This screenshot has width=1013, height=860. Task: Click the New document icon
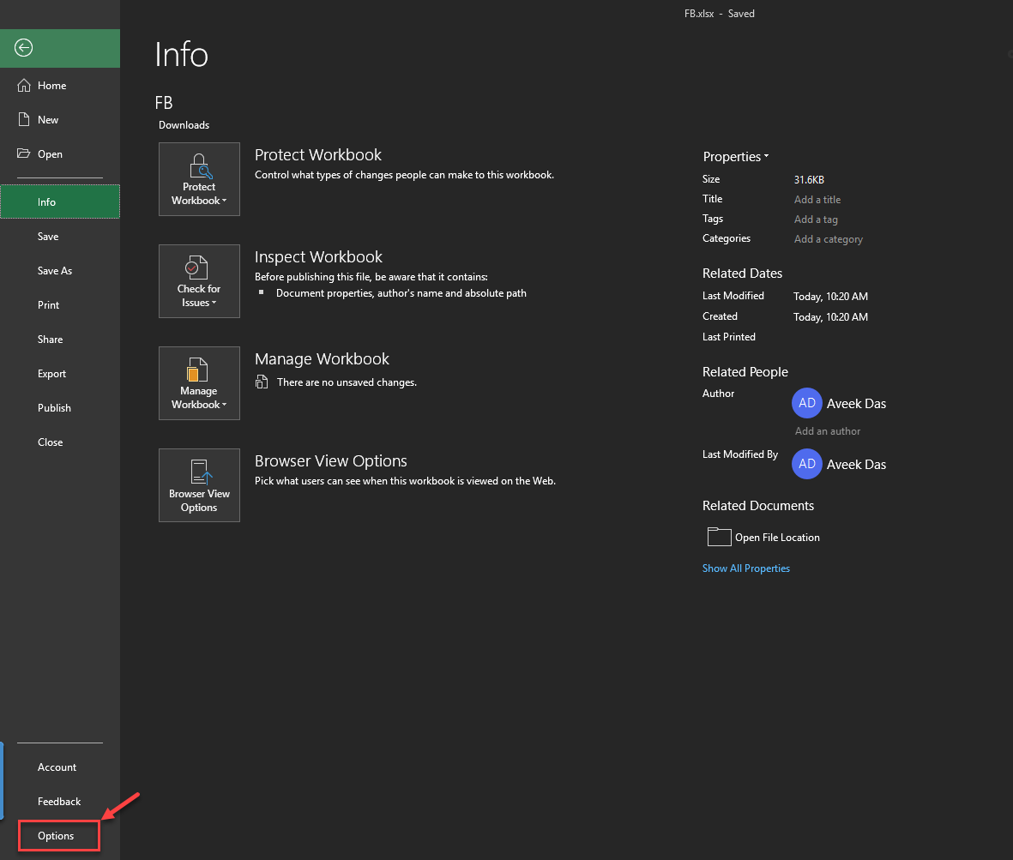(x=24, y=120)
